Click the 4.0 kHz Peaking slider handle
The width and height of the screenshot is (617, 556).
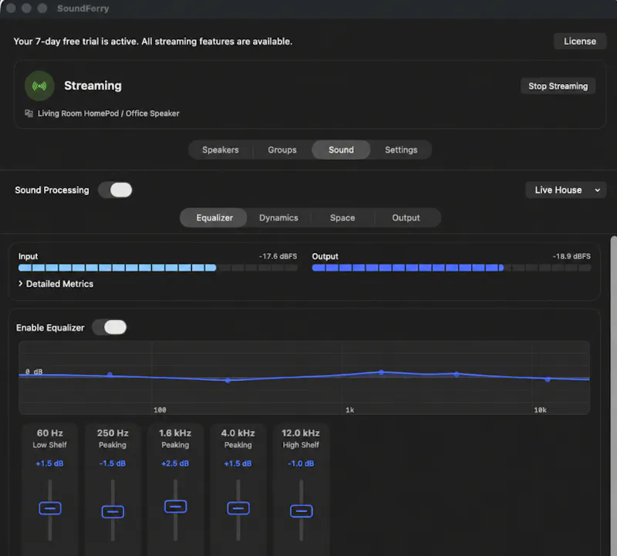238,508
